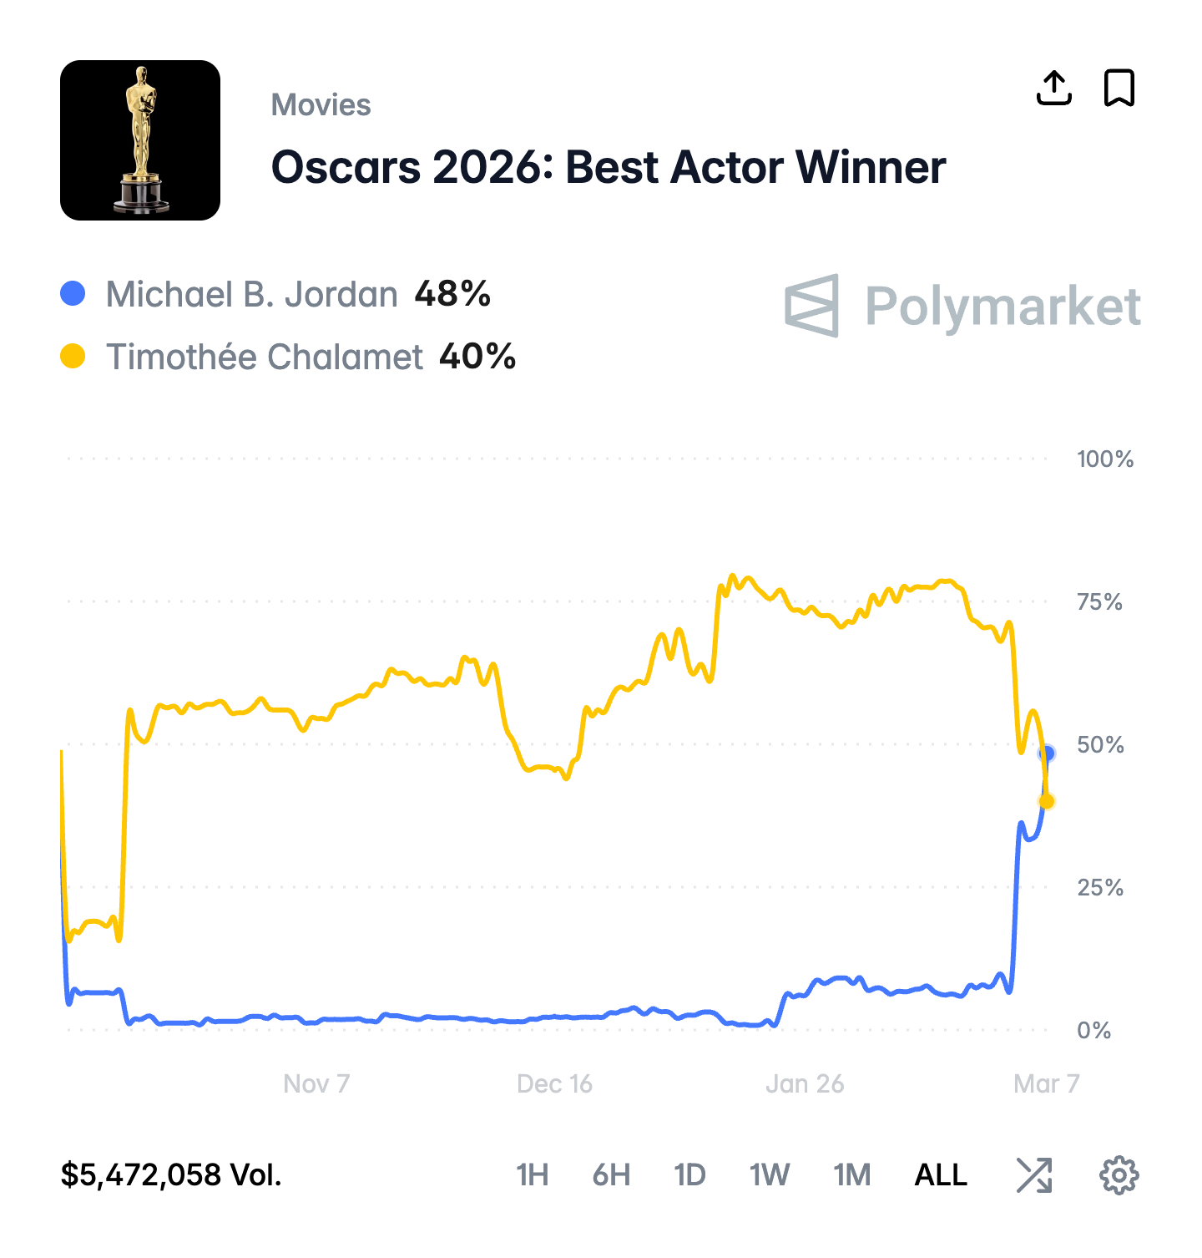Bookmark this Best Actor market

(1119, 88)
